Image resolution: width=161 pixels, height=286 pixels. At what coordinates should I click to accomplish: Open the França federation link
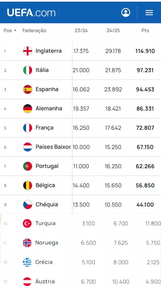45,128
